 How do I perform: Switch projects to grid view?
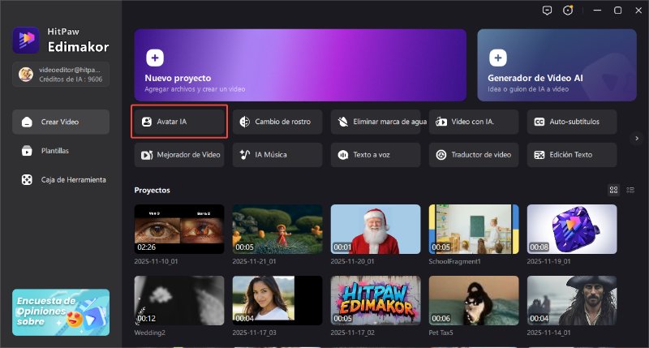[613, 190]
